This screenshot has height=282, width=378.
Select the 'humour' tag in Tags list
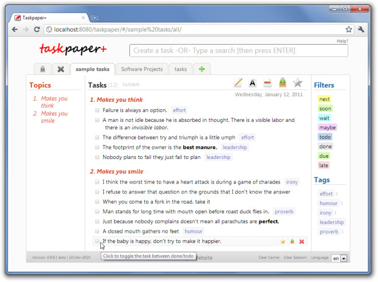(328, 203)
